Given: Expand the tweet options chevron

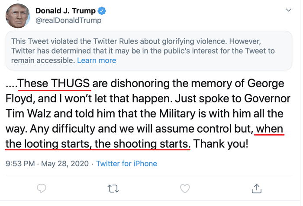Looking at the screenshot, I should 289,10.
